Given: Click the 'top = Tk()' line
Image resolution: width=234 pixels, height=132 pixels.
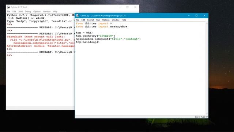Looking at the screenshot, I should [84, 33].
